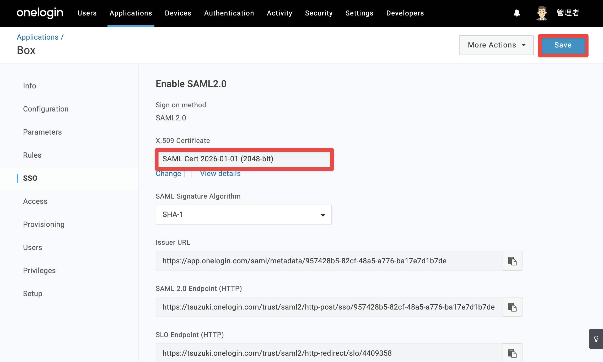The width and height of the screenshot is (603, 362).
Task: Switch to the Provisioning sidebar tab
Action: pyautogui.click(x=44, y=224)
